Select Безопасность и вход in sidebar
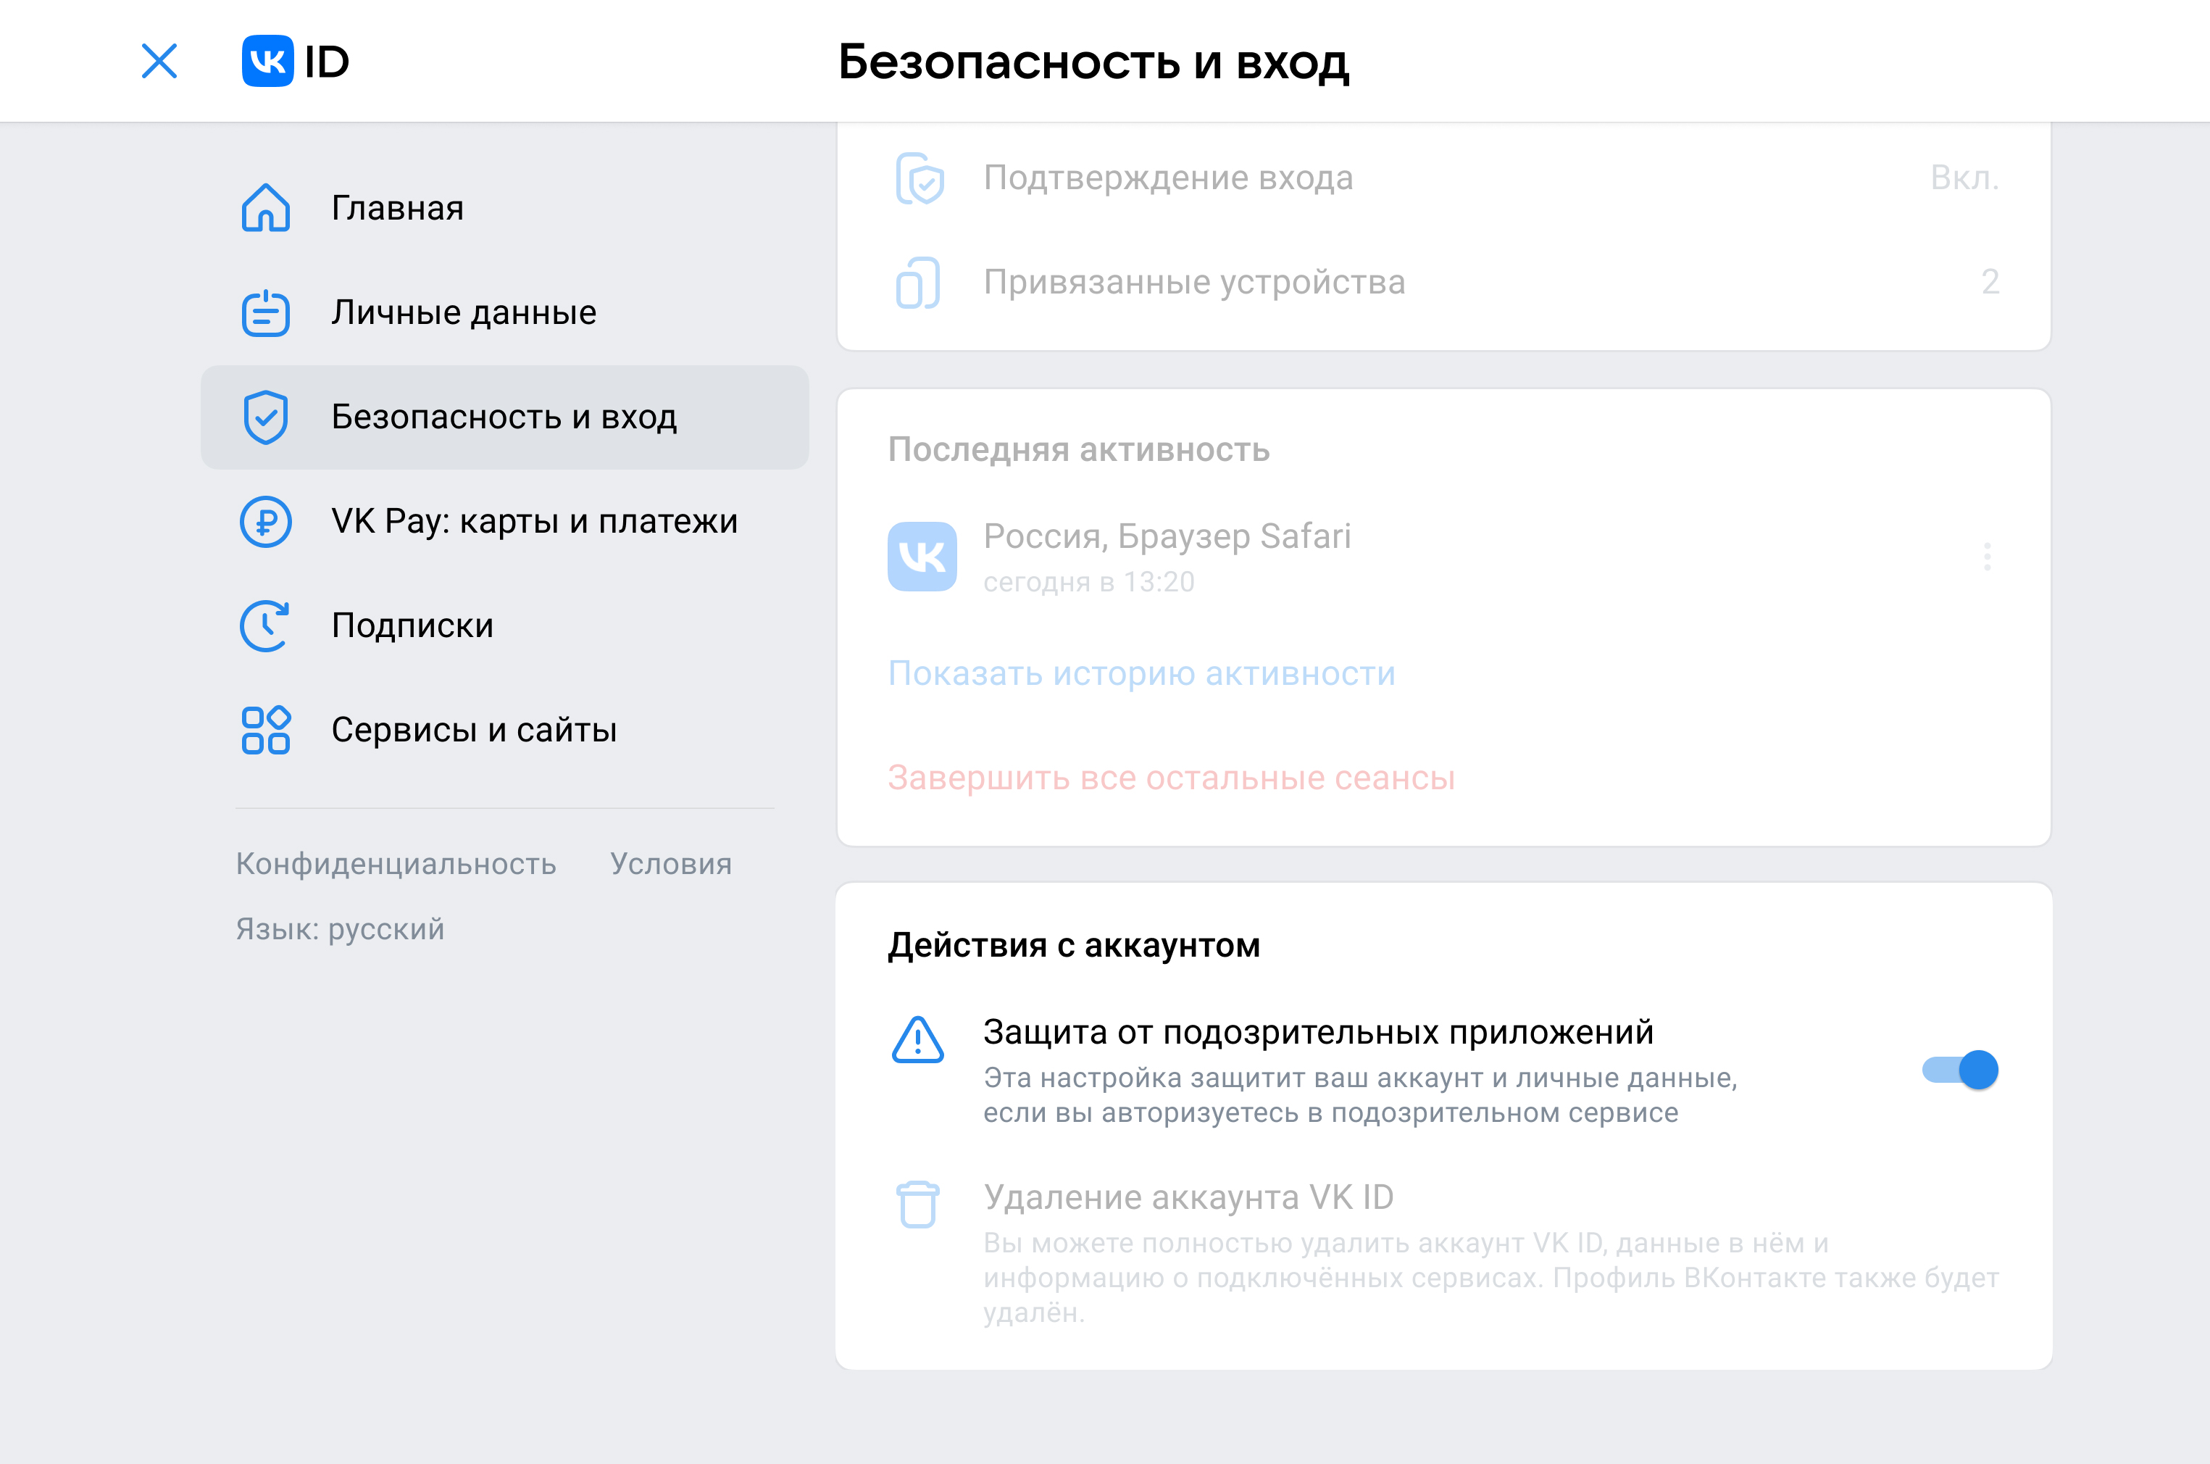Image resolution: width=2210 pixels, height=1464 pixels. click(x=505, y=417)
